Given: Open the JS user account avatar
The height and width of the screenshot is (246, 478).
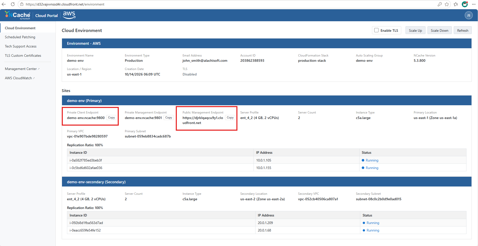Looking at the screenshot, I should [468, 15].
